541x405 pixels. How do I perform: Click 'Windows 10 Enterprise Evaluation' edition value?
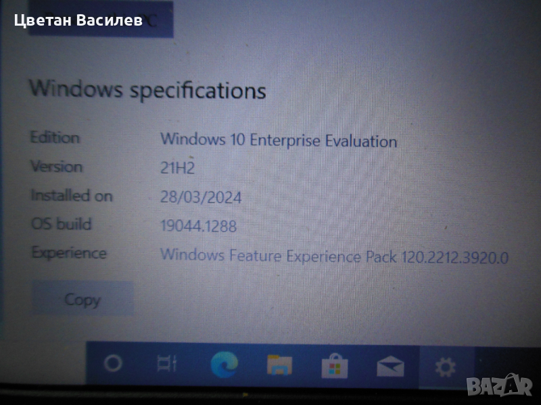(x=279, y=140)
